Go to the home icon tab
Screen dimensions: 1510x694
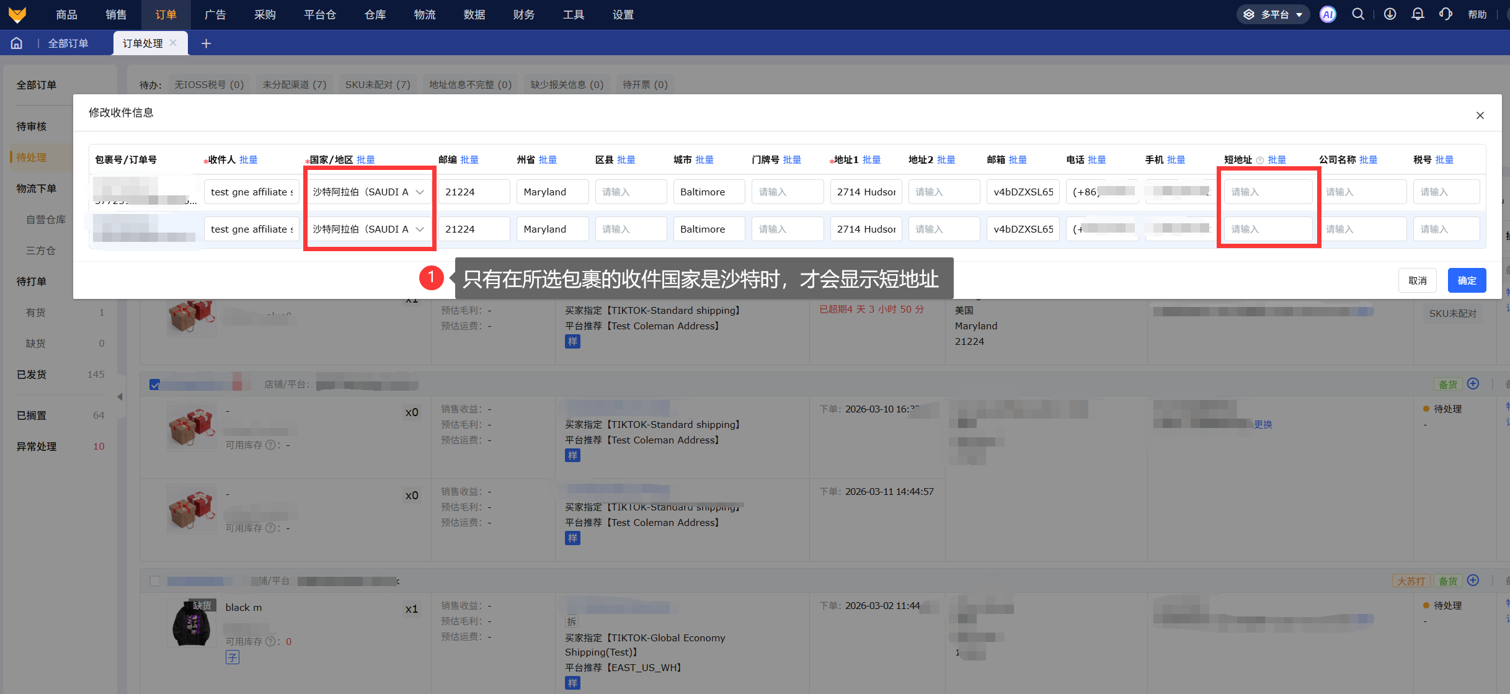17,43
